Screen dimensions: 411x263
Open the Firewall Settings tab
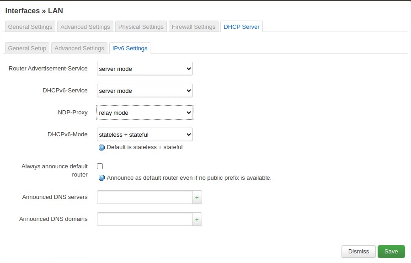tap(193, 27)
